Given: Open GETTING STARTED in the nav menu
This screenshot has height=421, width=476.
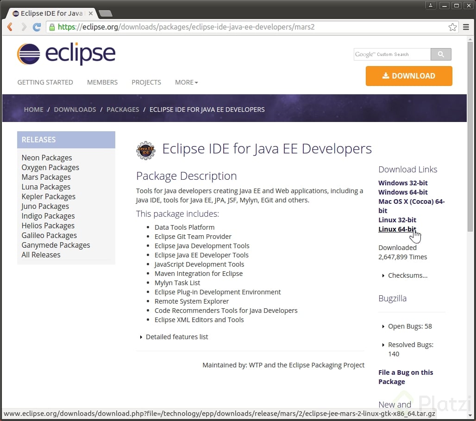Looking at the screenshot, I should 45,82.
